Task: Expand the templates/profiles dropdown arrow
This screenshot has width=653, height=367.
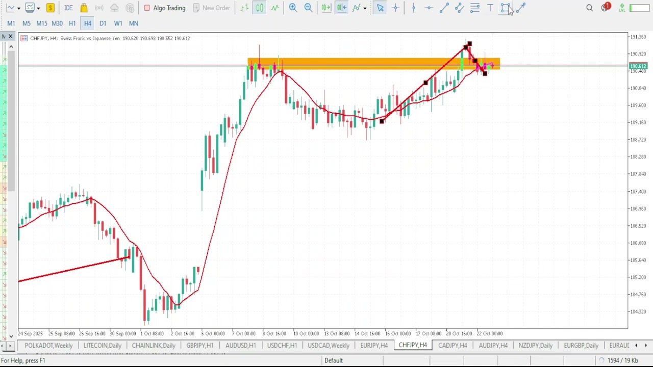Action: pyautogui.click(x=38, y=8)
